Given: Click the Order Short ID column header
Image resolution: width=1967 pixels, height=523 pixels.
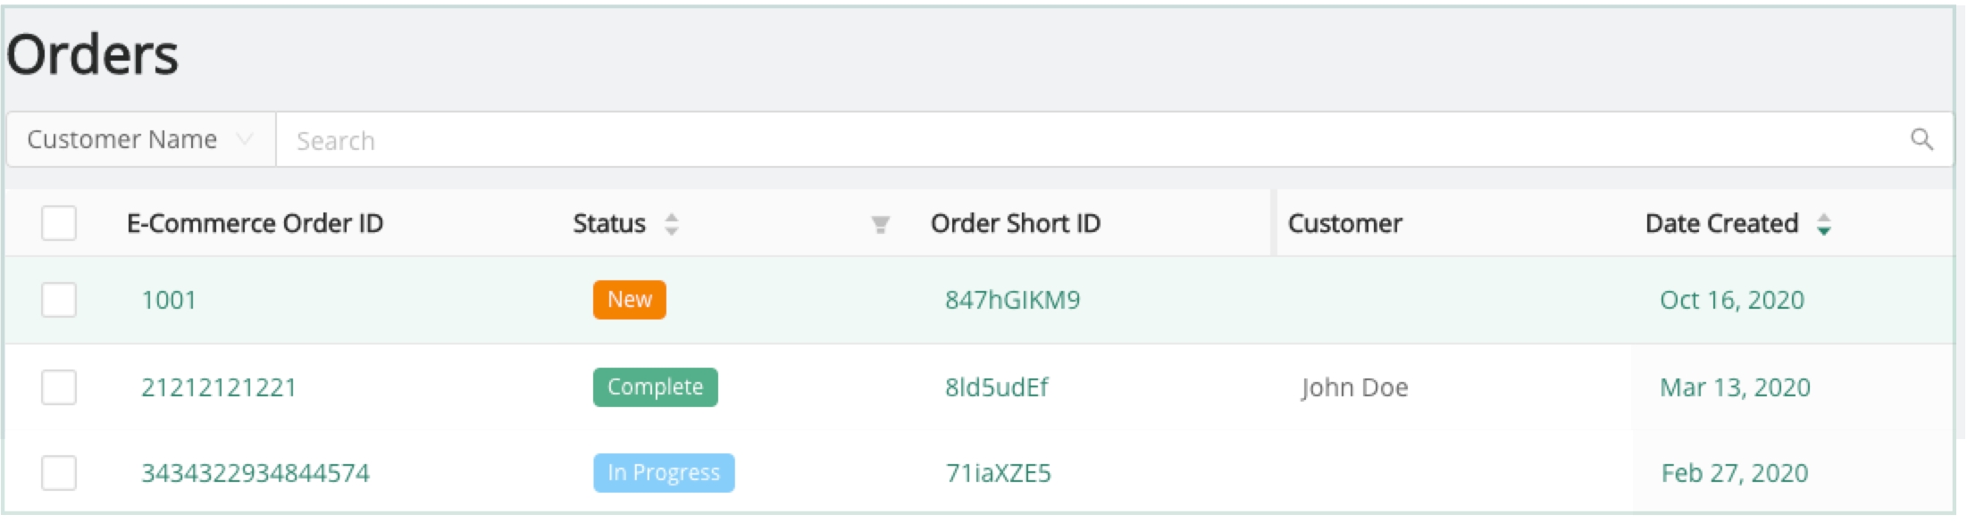Looking at the screenshot, I should click(x=1016, y=223).
